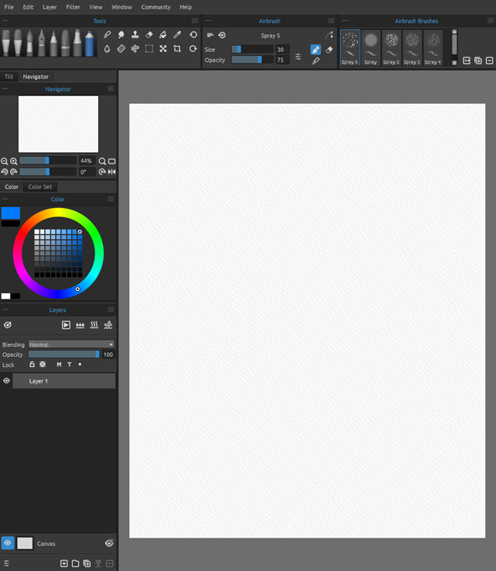Select the Smudge finger tool
Viewport: 496px width, 571px height.
121,35
